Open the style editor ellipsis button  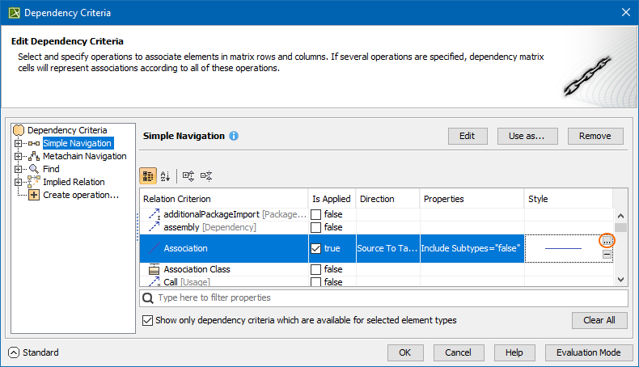pos(607,241)
